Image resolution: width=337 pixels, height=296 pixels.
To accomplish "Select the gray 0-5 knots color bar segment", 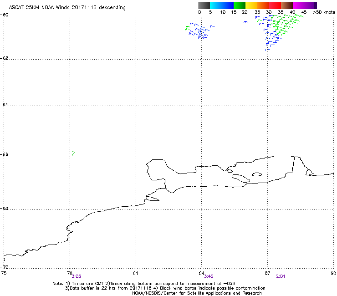I will click(204, 5).
